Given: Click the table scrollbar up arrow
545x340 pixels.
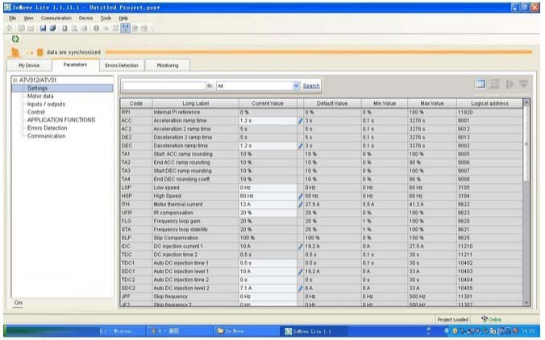Looking at the screenshot, I should [x=526, y=102].
